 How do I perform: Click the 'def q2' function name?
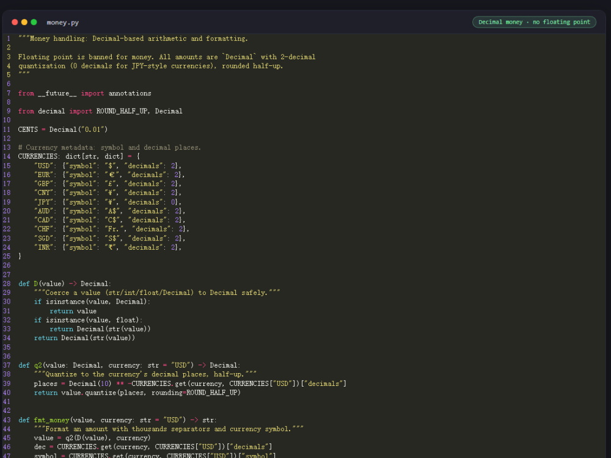pyautogui.click(x=38, y=365)
